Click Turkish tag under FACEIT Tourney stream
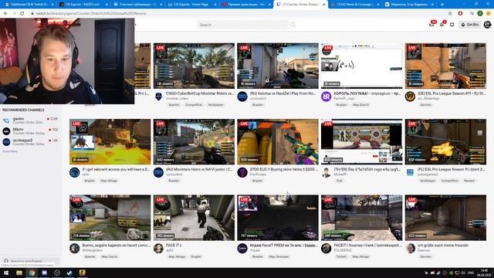Screen dimensions: 494x278 341,256
